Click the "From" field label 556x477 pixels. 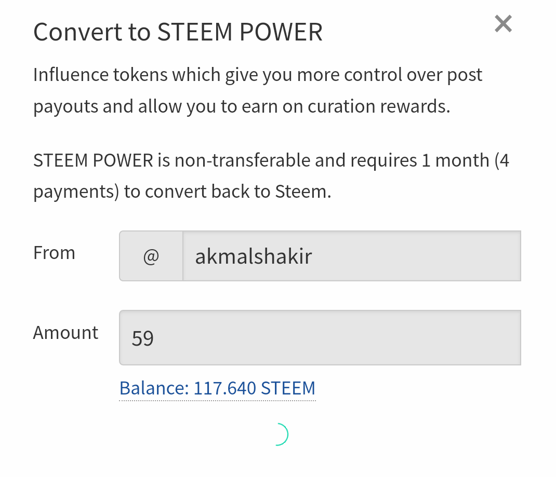pyautogui.click(x=54, y=253)
